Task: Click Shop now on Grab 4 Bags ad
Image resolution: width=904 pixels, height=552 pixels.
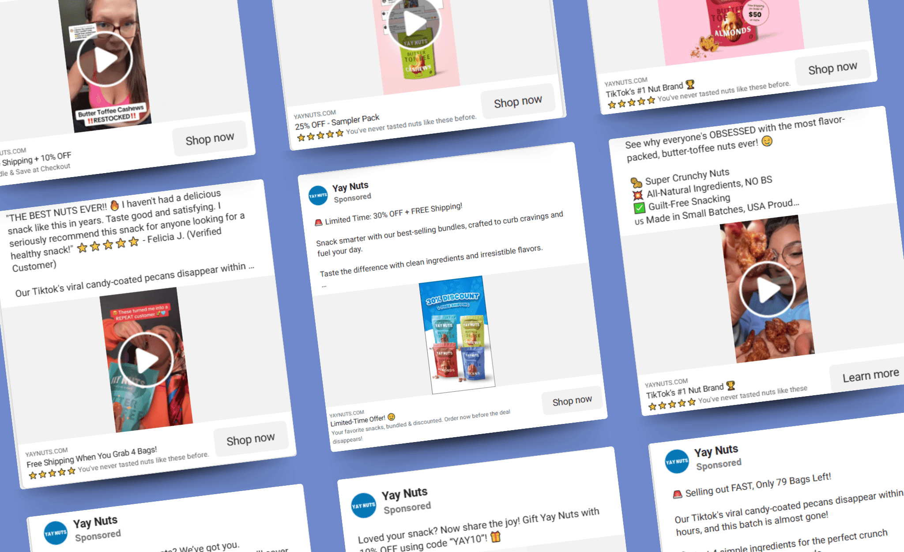Action: coord(251,439)
